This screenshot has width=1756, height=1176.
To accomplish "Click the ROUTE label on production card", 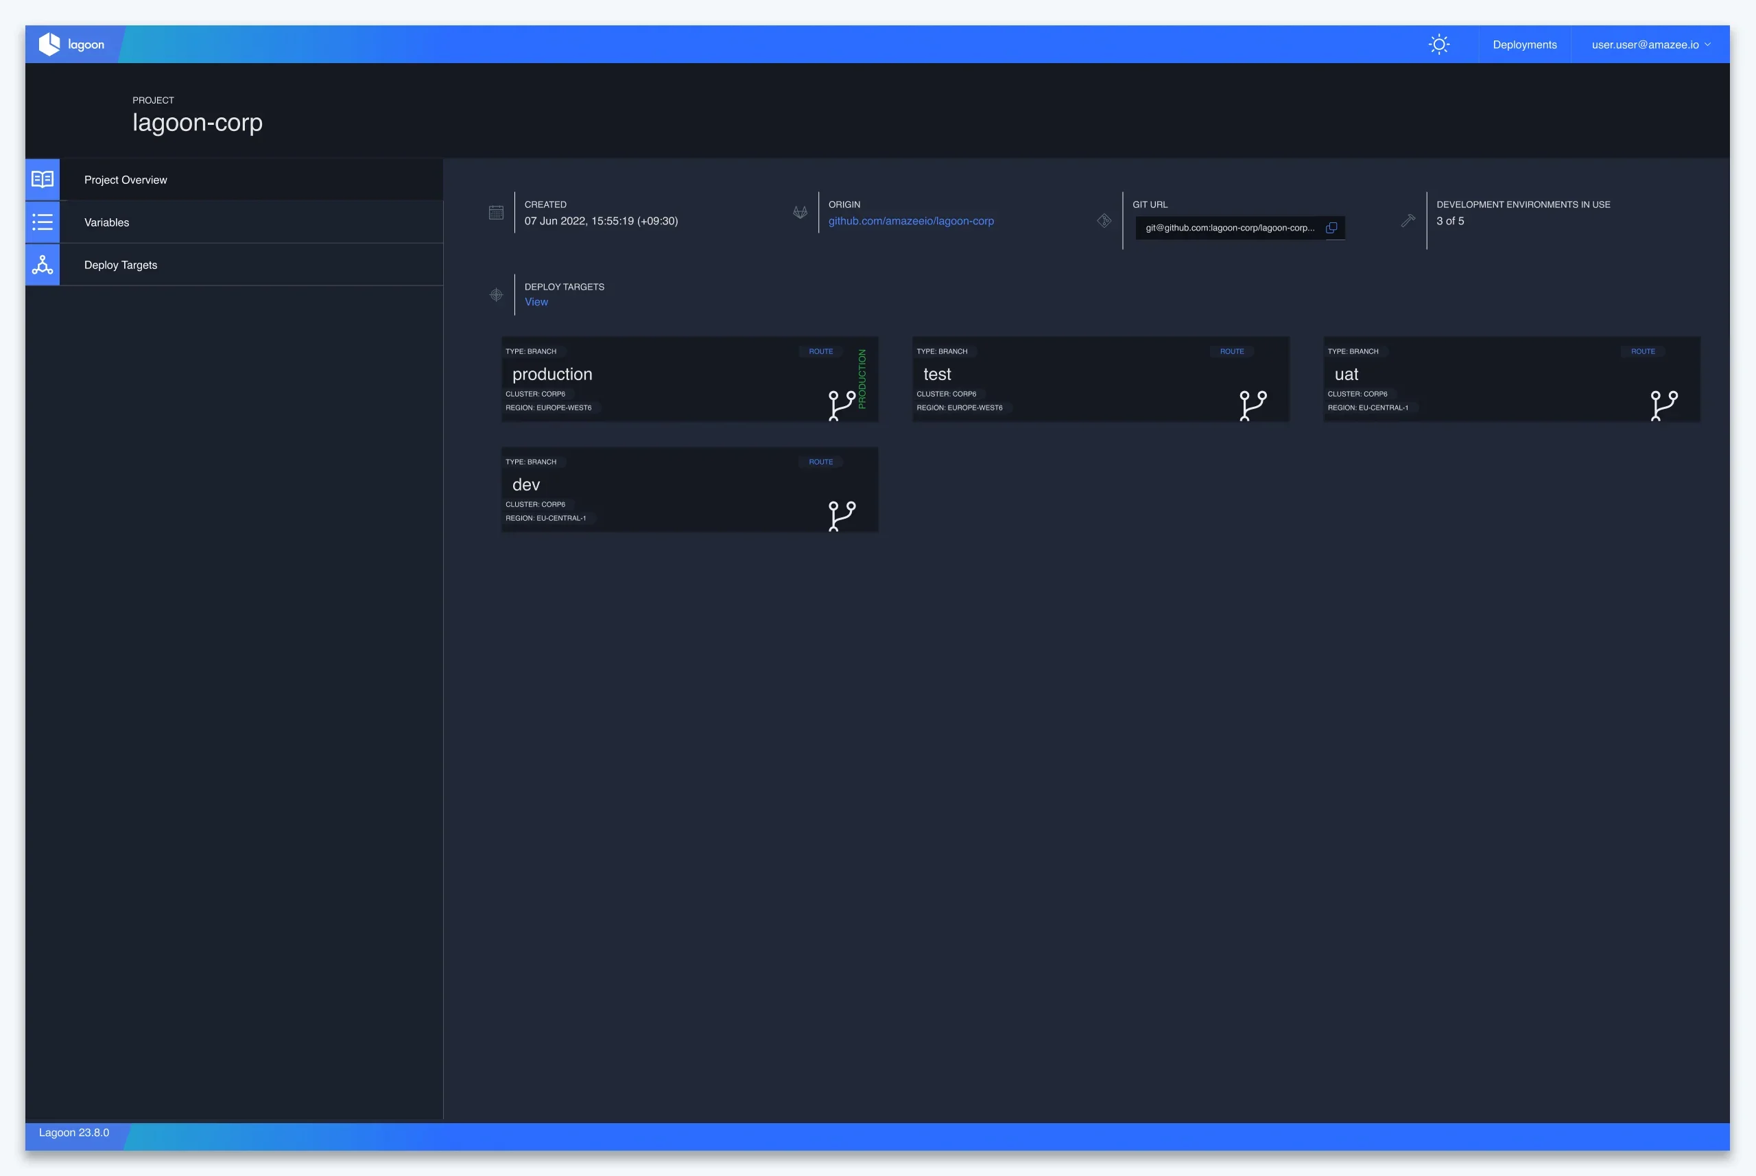I will (x=820, y=351).
